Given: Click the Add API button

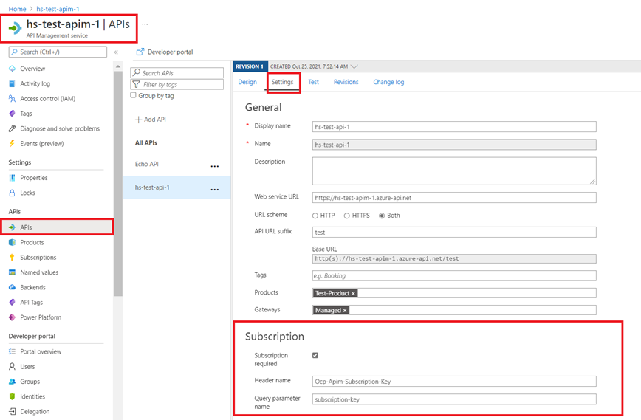Looking at the screenshot, I should 151,120.
